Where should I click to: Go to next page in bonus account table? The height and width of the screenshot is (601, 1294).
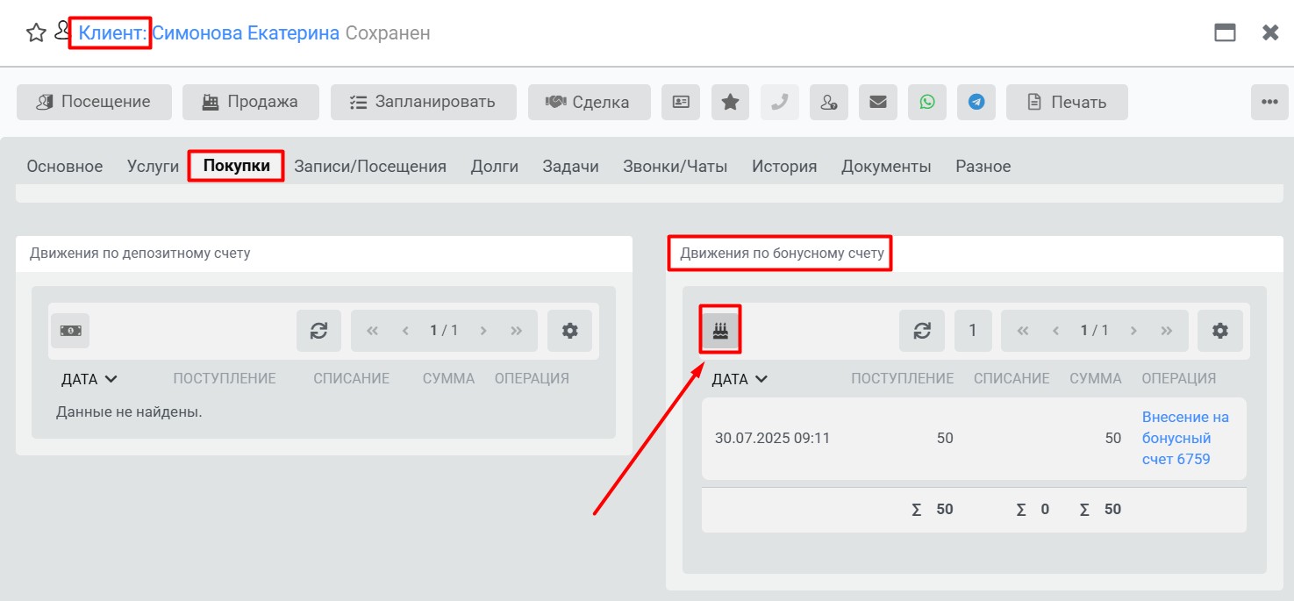pyautogui.click(x=1134, y=331)
